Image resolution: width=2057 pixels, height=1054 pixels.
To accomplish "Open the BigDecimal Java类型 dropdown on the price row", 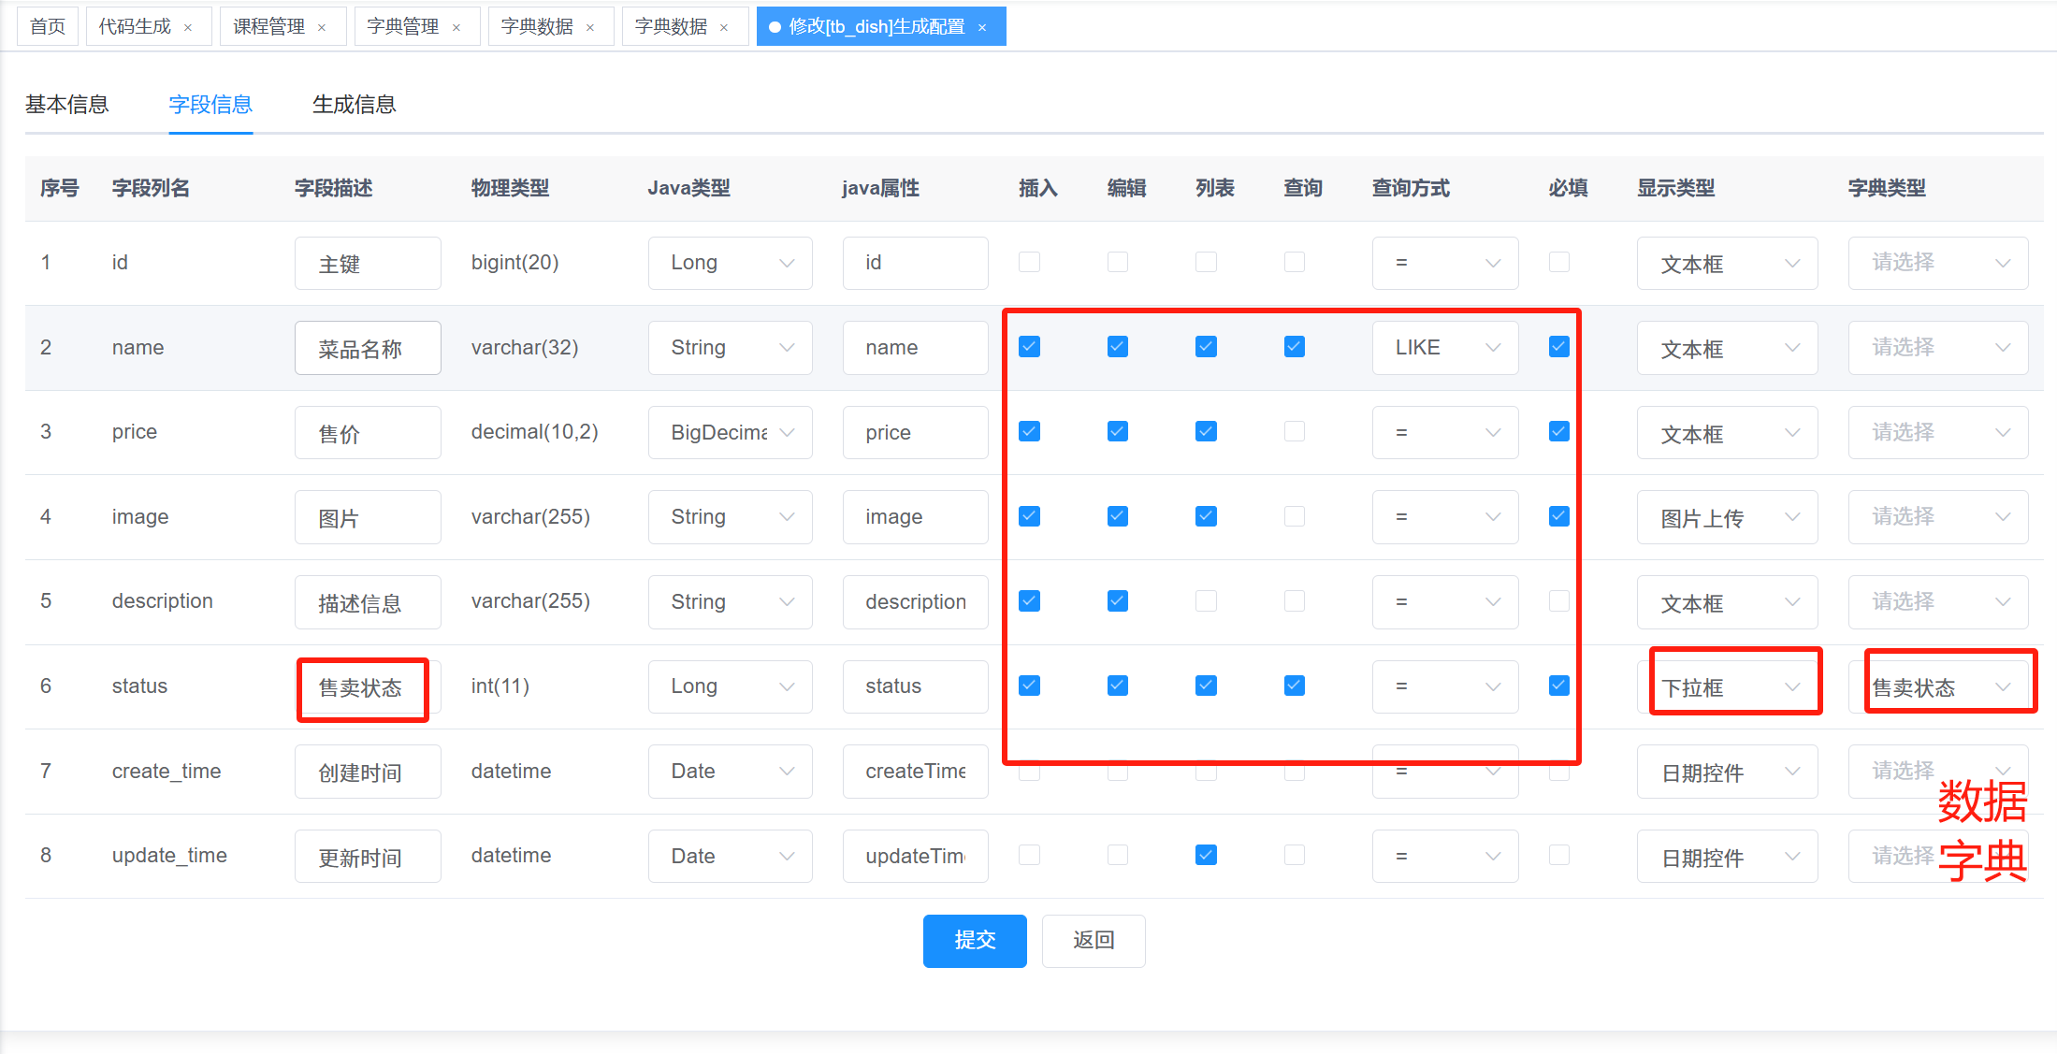I will [x=730, y=432].
